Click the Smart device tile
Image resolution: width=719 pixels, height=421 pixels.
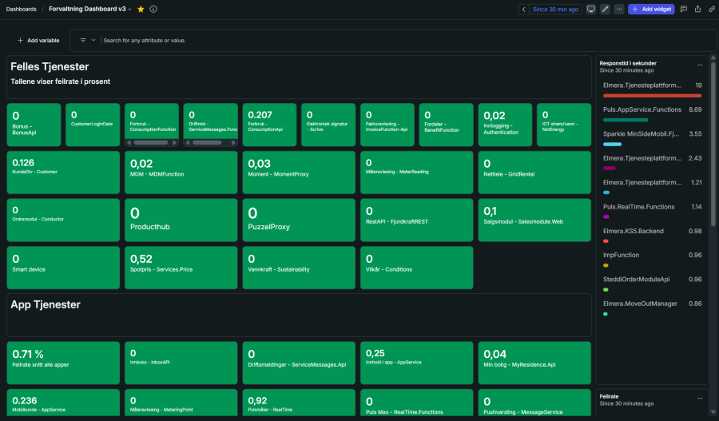pos(63,268)
